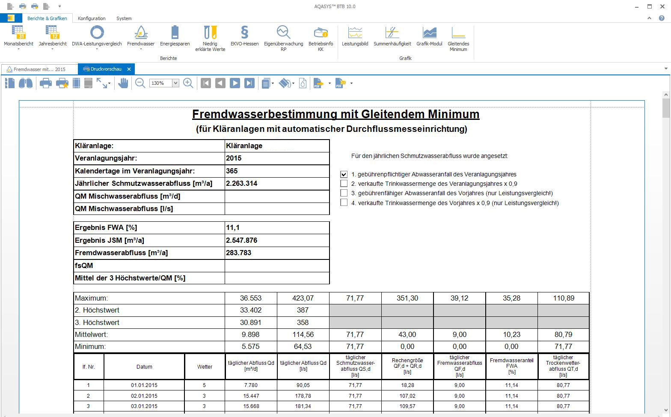The height and width of the screenshot is (417, 671).
Task: Expand the Monatsbericht dropdown arrow
Action: pyautogui.click(x=18, y=49)
